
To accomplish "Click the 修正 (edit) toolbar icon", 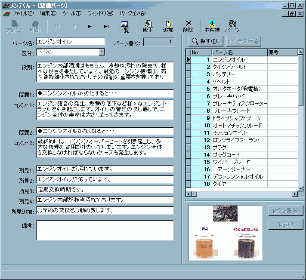I will (x=148, y=26).
